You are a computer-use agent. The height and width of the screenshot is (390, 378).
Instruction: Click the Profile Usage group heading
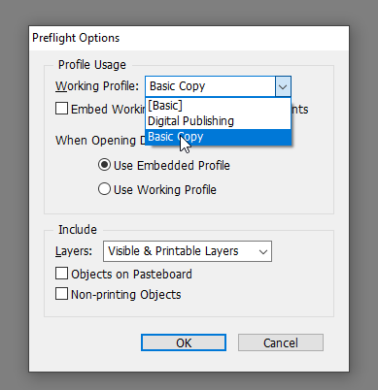(92, 65)
